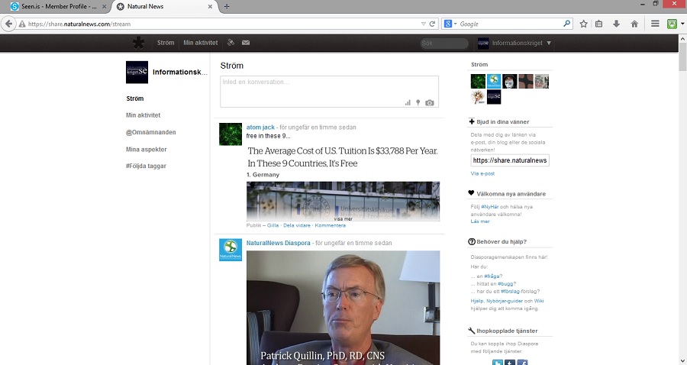Screen dimensions: 687x365
Task: Open the Google search engine dropdown
Action: pyautogui.click(x=450, y=24)
